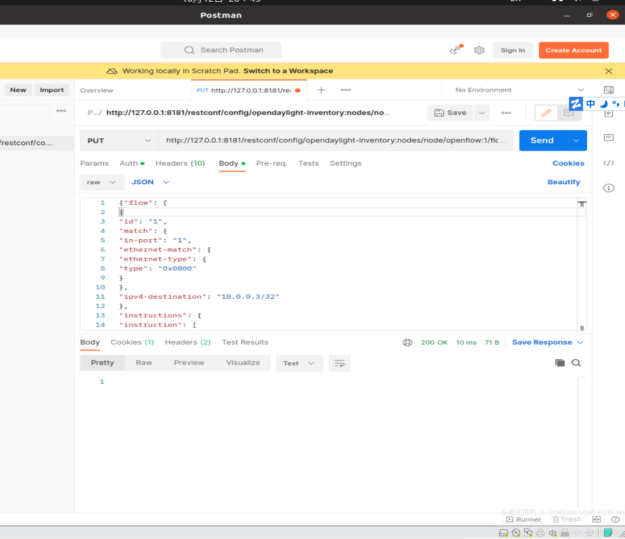The height and width of the screenshot is (539, 625).
Task: Open a new request tab with plus icon
Action: click(x=321, y=90)
